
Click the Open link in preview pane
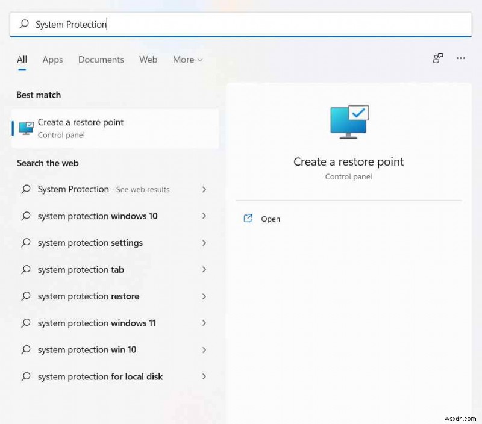(x=271, y=219)
